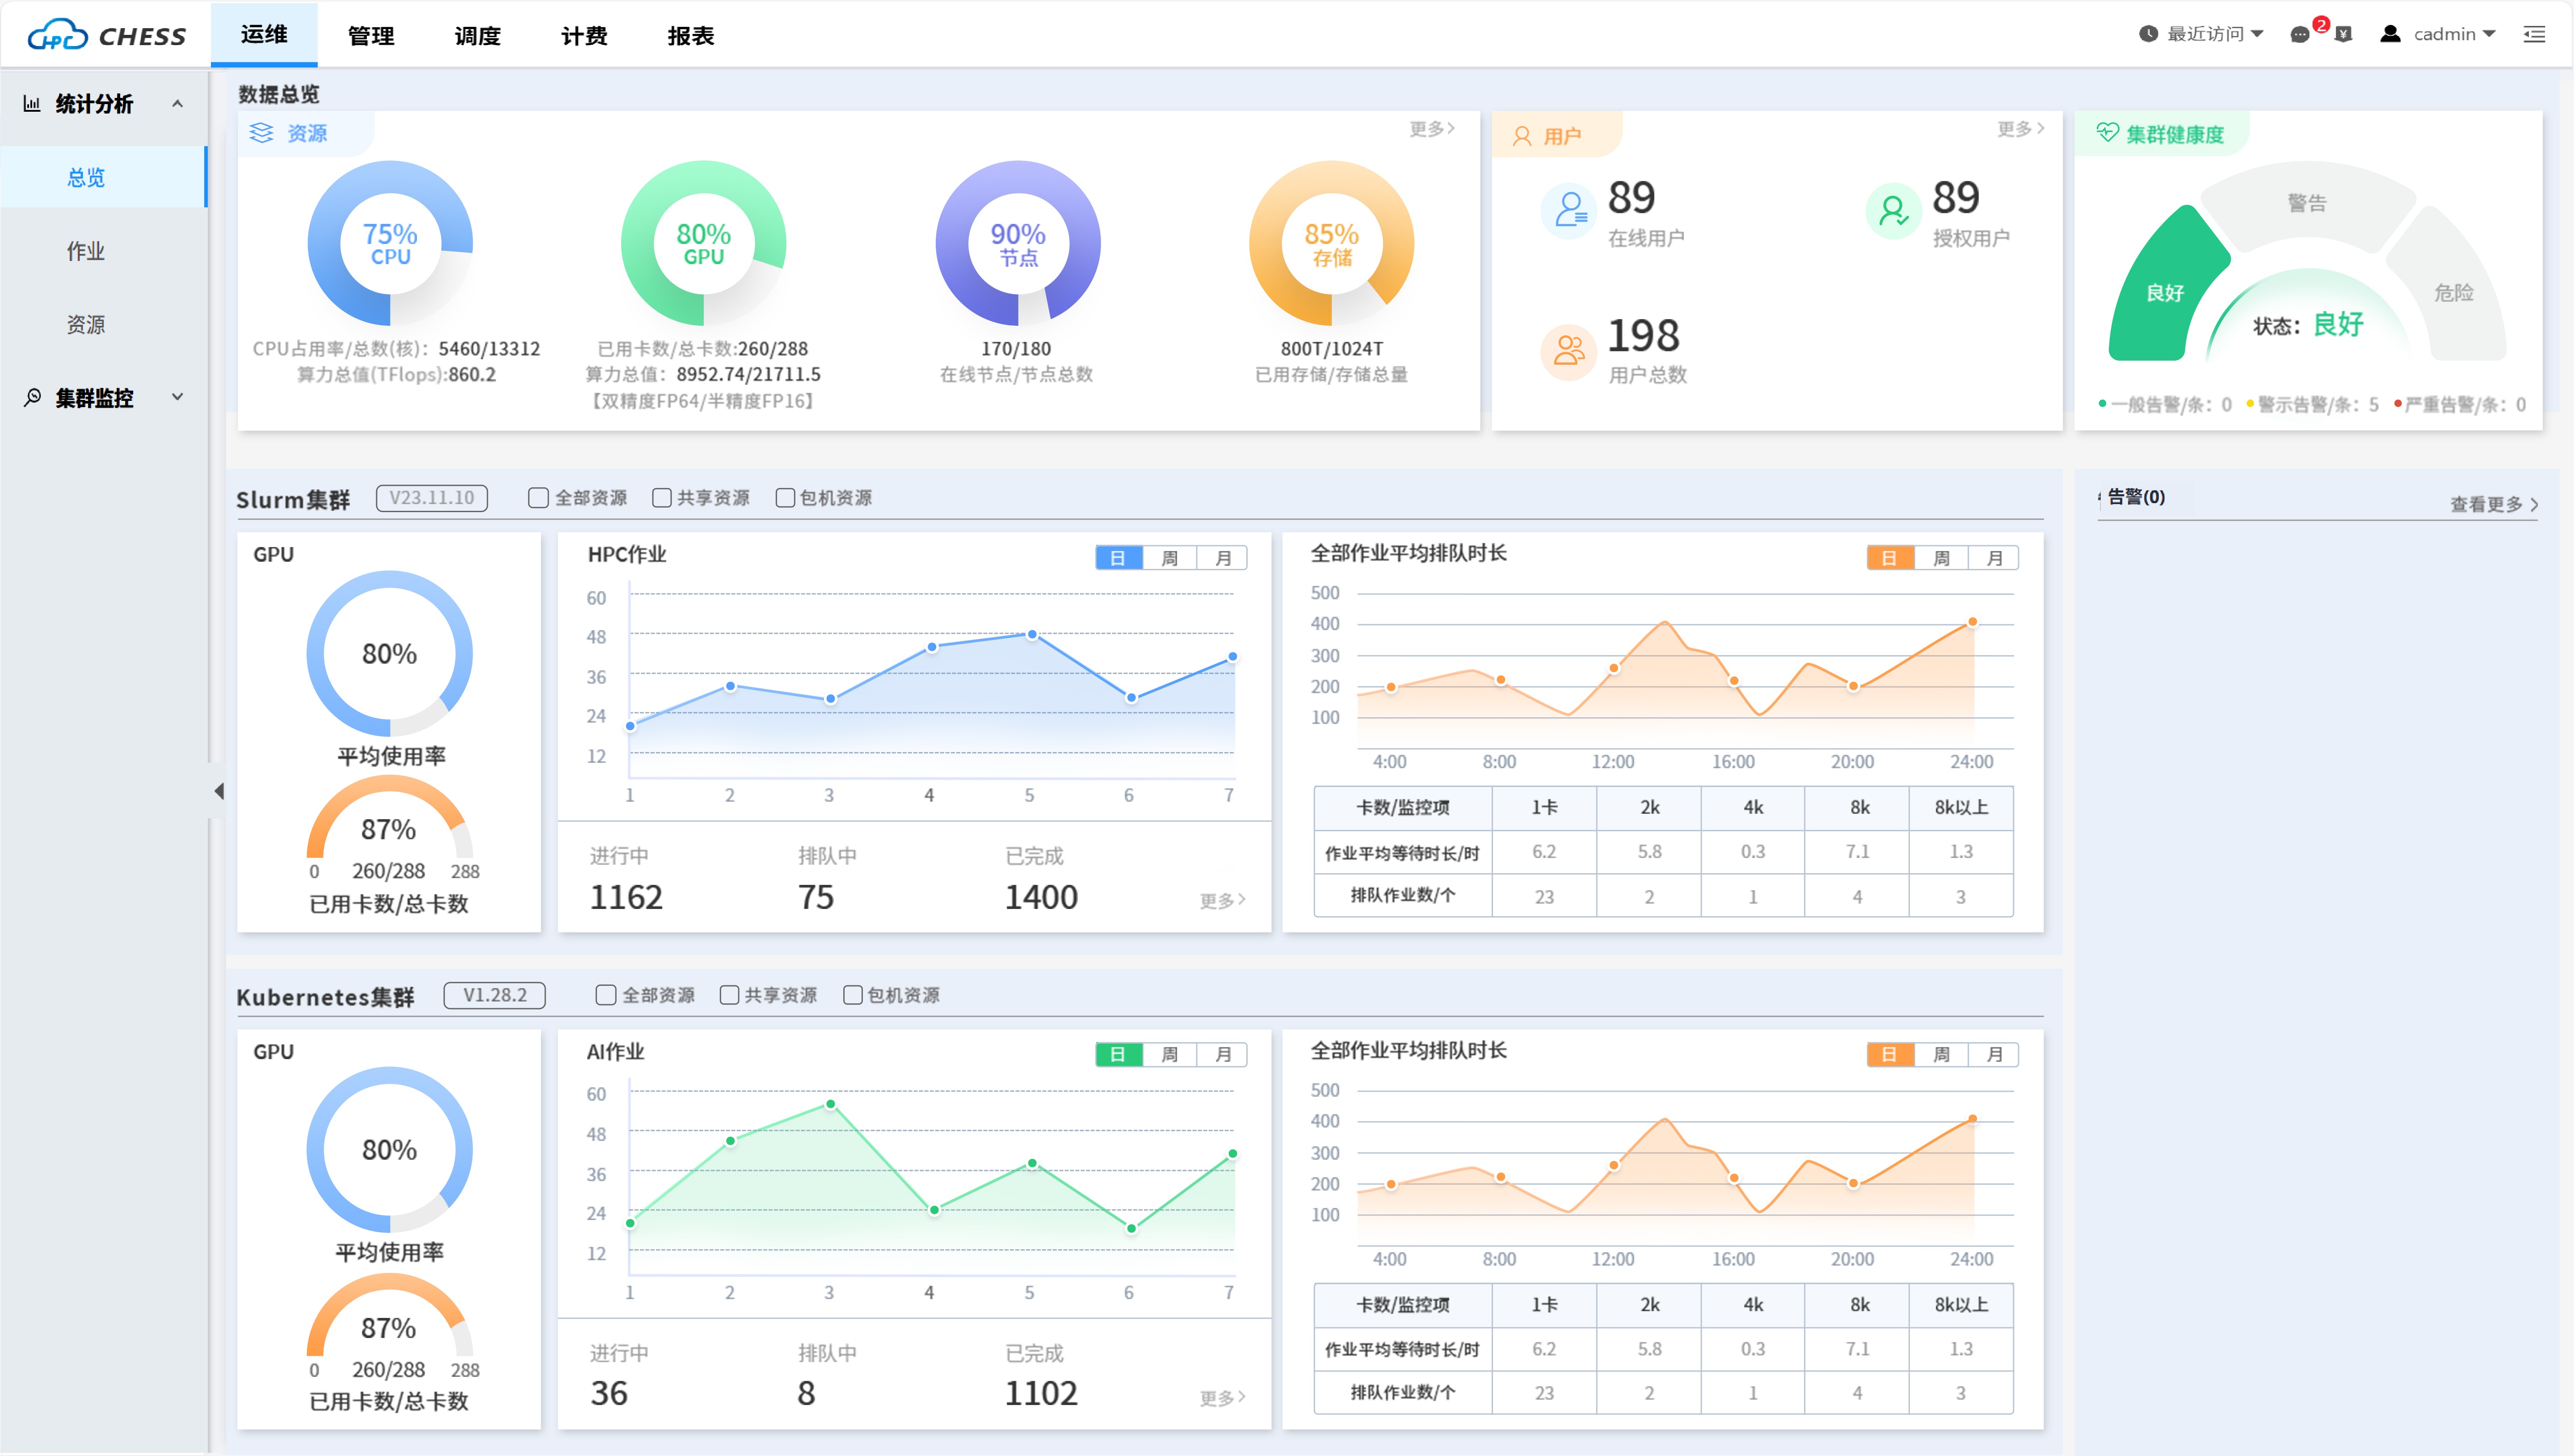This screenshot has width=2574, height=1456.
Task: Click the Slurm 排队中 count 75
Action: click(x=816, y=897)
